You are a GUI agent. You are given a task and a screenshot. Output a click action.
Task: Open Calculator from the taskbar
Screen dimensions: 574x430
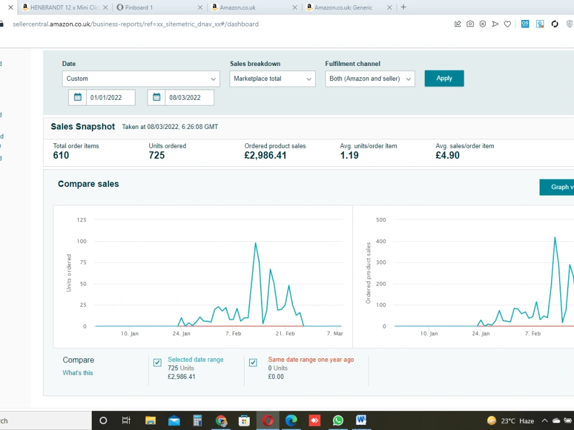click(x=197, y=420)
